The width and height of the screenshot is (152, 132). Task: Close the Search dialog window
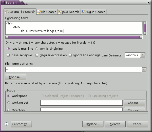click(149, 3)
